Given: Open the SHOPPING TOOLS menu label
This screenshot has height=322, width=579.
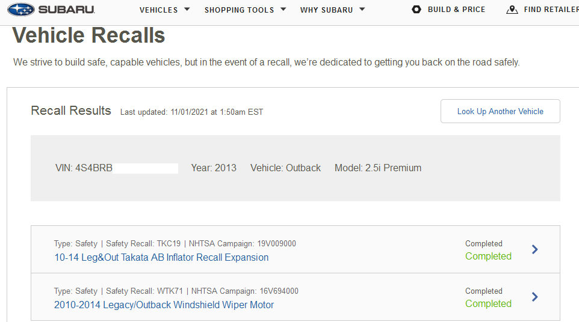Looking at the screenshot, I should pos(239,10).
